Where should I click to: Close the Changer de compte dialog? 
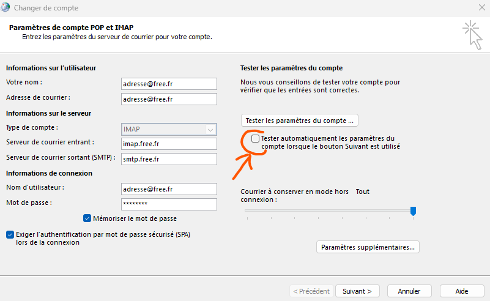(x=482, y=7)
